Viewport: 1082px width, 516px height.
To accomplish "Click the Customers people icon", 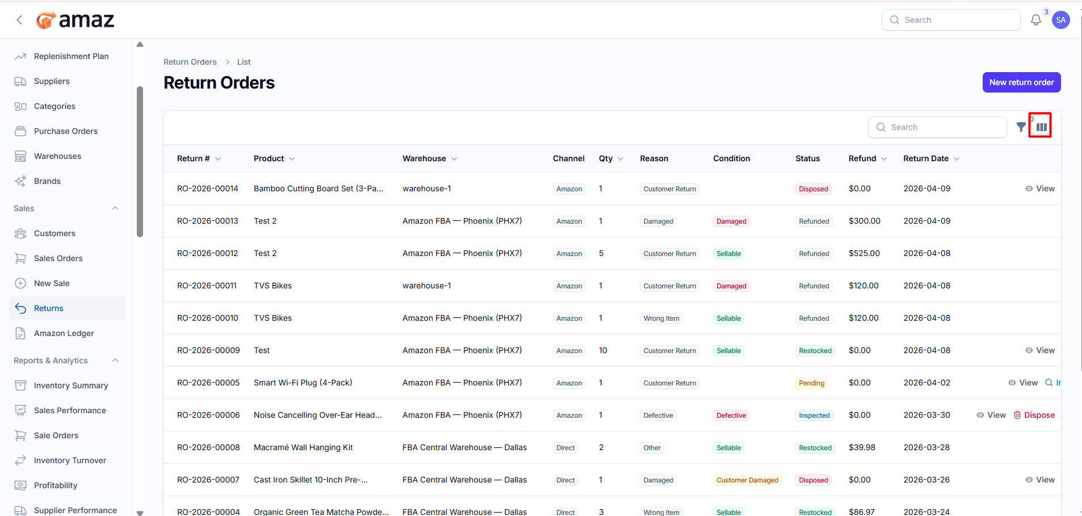I will 20,233.
